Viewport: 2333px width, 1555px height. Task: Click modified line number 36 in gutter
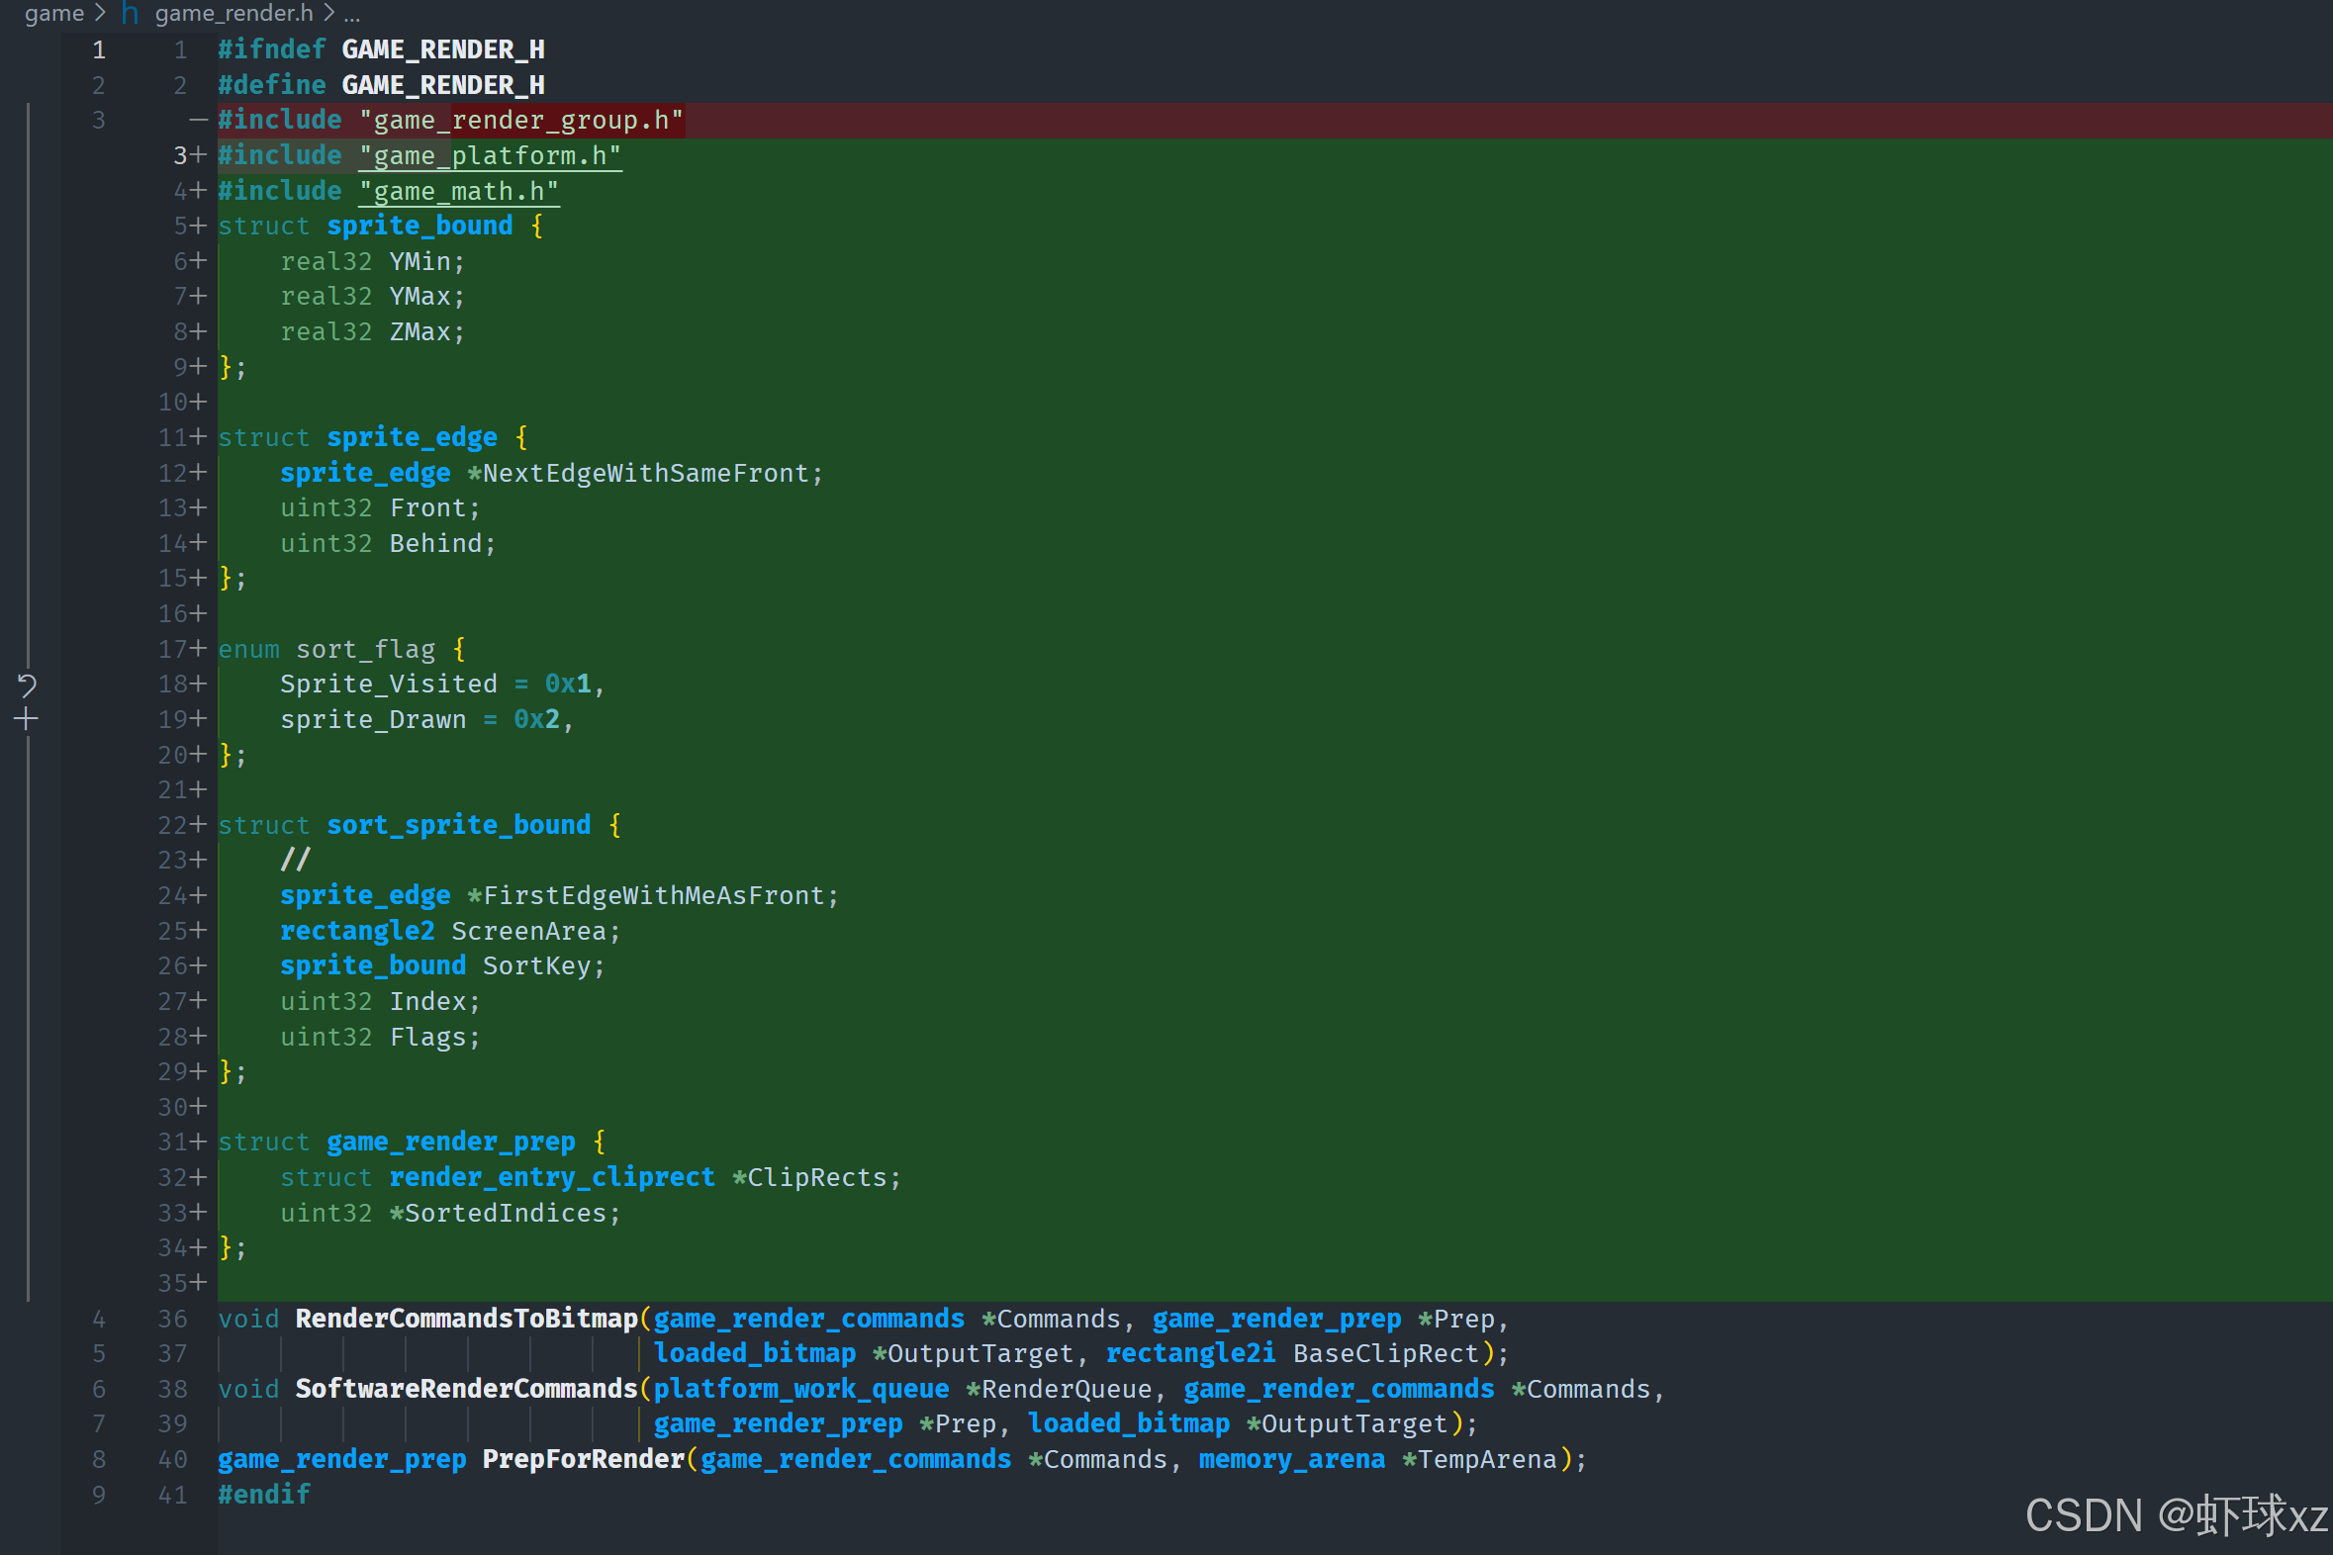(x=172, y=1319)
